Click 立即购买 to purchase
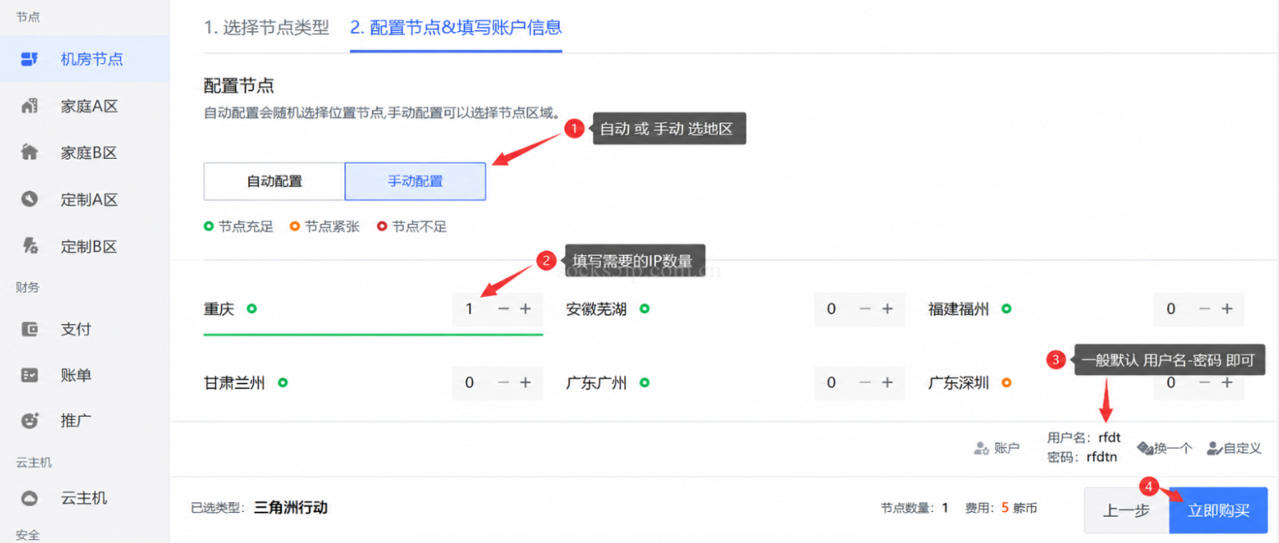This screenshot has height=543, width=1279. pos(1218,510)
